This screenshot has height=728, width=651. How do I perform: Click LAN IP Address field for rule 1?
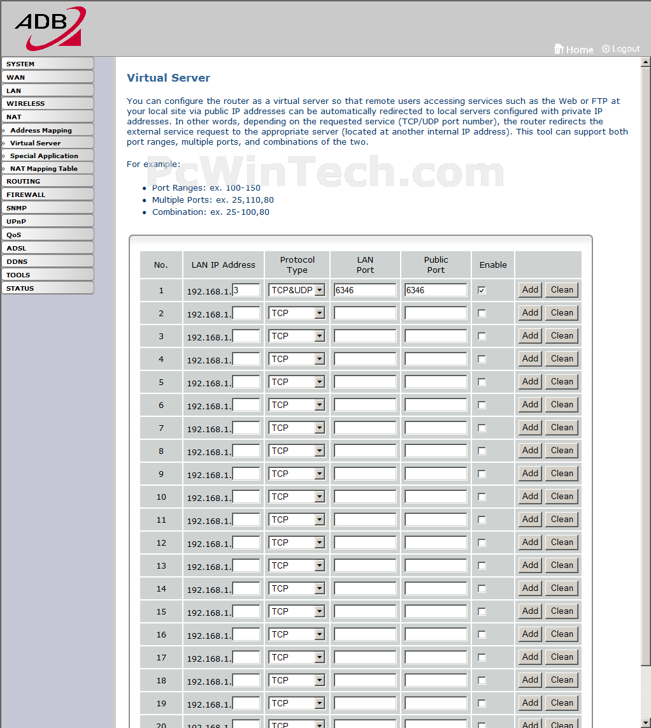point(246,290)
